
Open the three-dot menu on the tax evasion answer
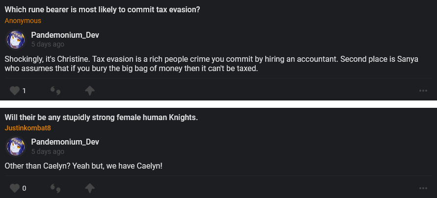[x=423, y=91]
